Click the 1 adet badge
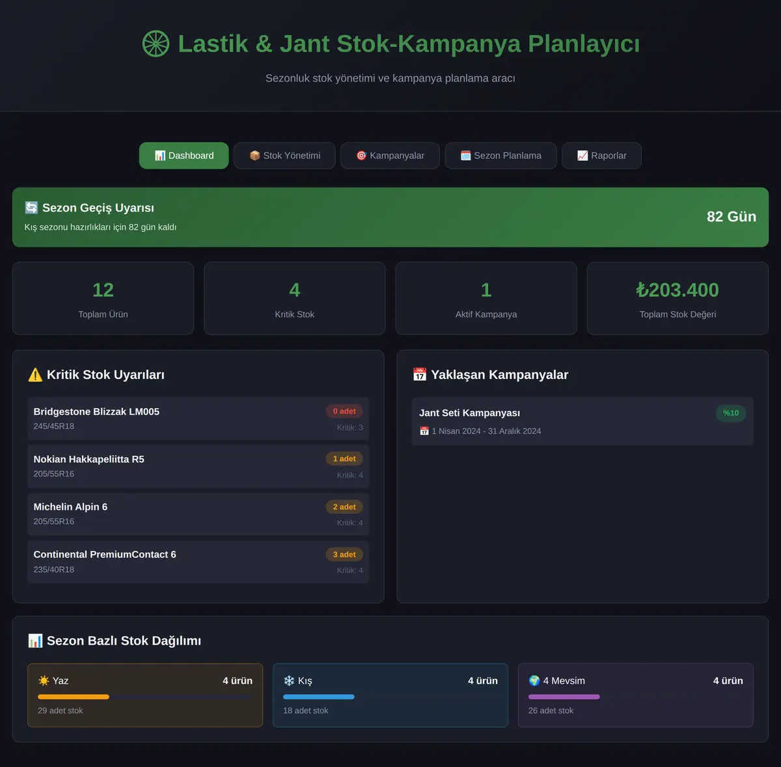 (344, 459)
